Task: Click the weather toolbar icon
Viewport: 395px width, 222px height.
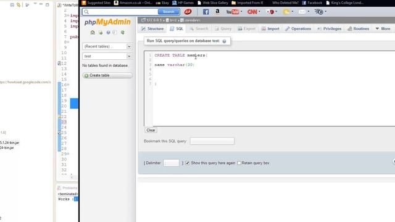Action: tap(286, 12)
